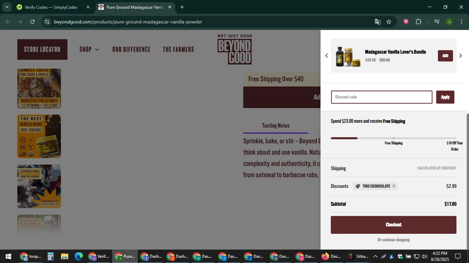Open the Calculator app from taskbar
Image resolution: width=469 pixels, height=263 pixels.
coord(50,256)
